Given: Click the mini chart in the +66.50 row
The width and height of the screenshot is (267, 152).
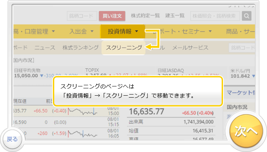Looking at the screenshot, I should click(x=83, y=111).
